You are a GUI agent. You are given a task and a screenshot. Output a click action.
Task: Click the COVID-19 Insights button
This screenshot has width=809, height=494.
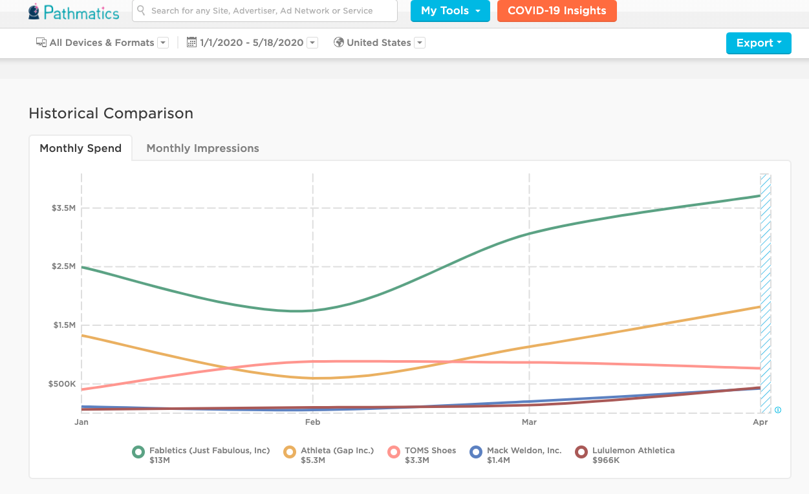tap(557, 11)
